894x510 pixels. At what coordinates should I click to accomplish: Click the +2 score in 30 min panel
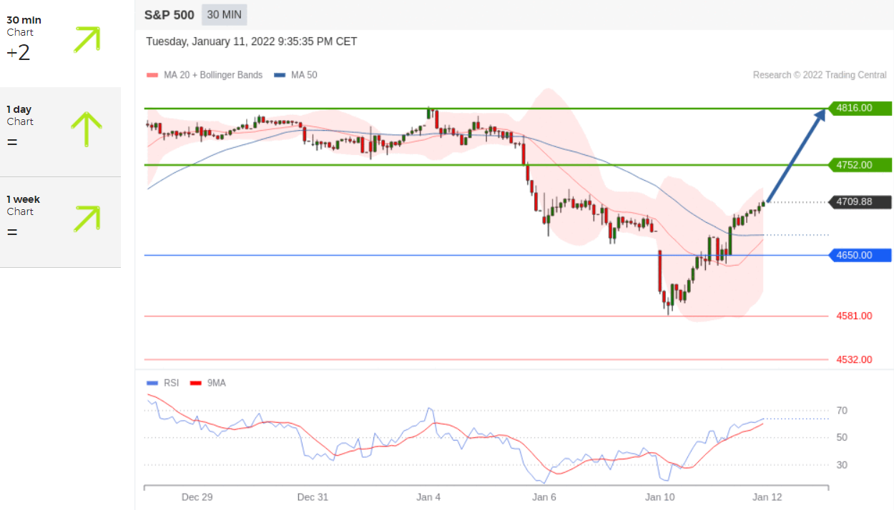pos(19,53)
